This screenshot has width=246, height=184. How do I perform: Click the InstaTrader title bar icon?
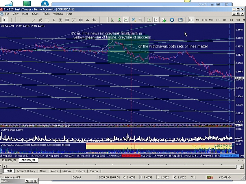pos(2,9)
